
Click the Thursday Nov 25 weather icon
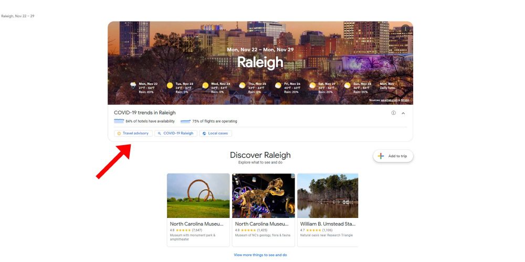point(242,85)
